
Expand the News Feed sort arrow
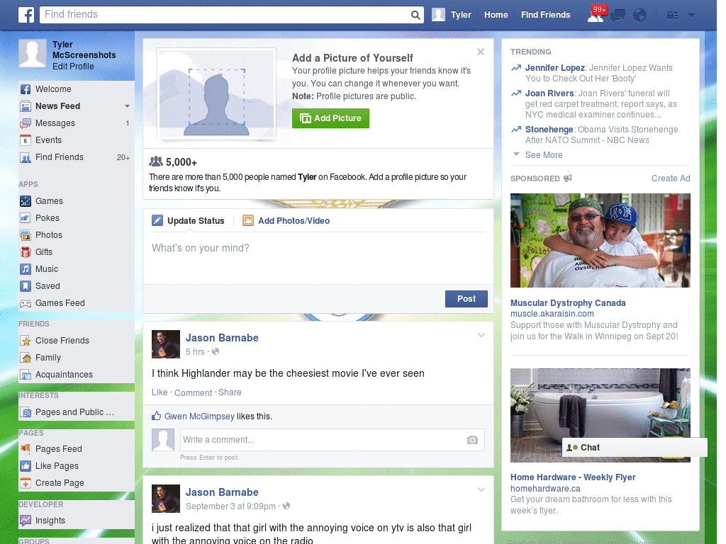pyautogui.click(x=127, y=106)
